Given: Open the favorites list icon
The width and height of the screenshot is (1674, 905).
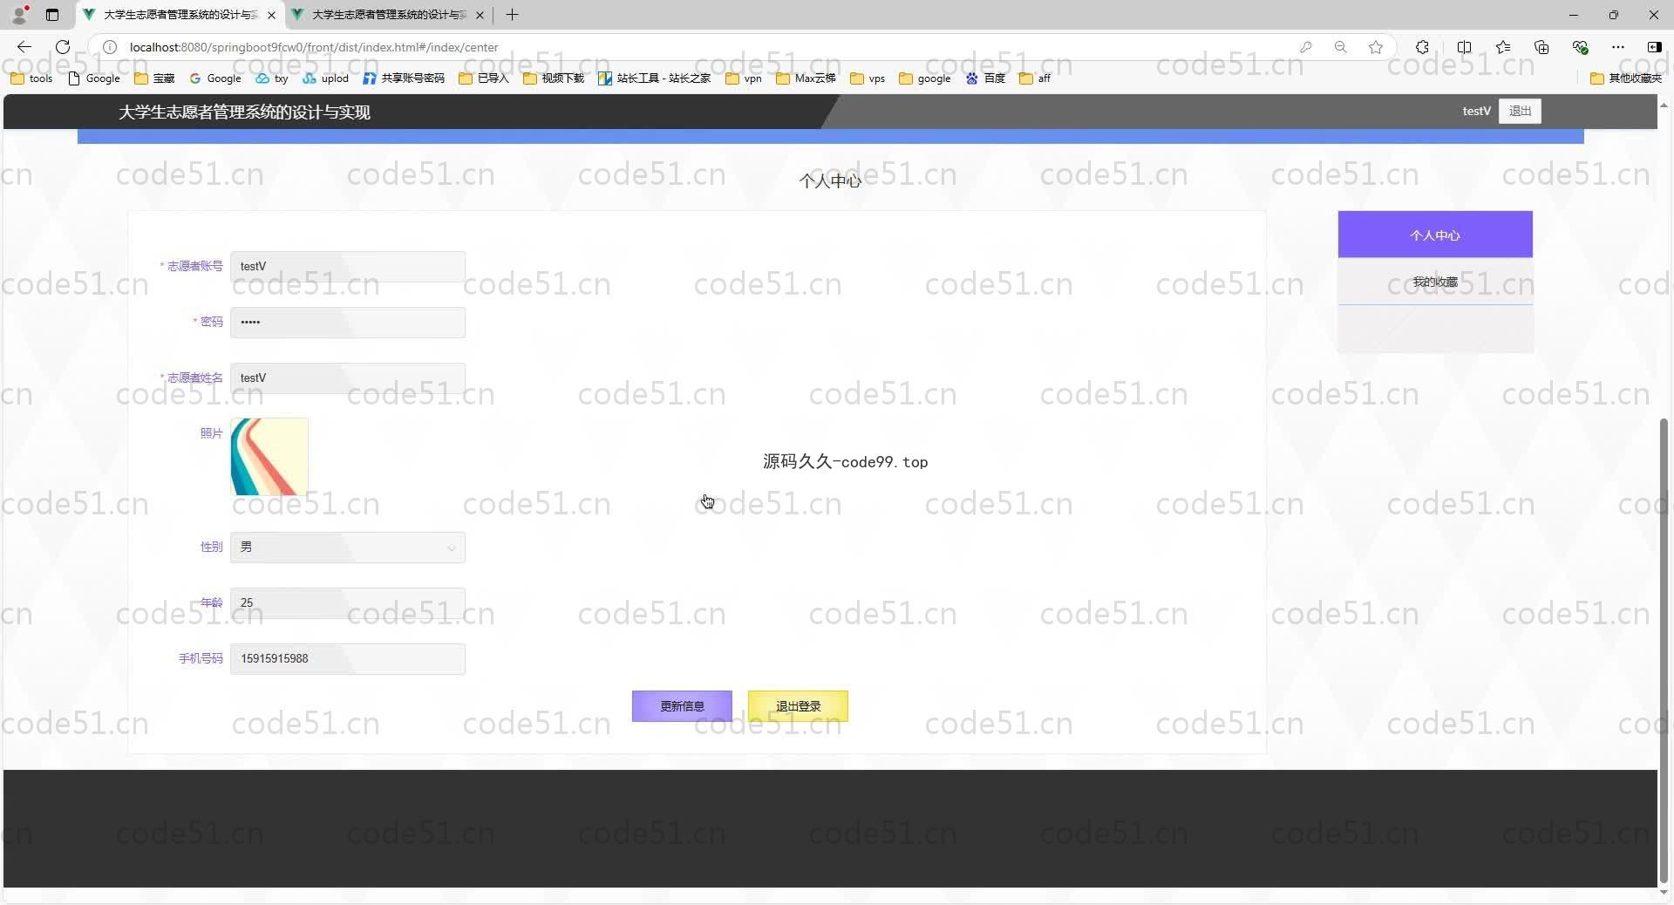Looking at the screenshot, I should tap(1503, 47).
